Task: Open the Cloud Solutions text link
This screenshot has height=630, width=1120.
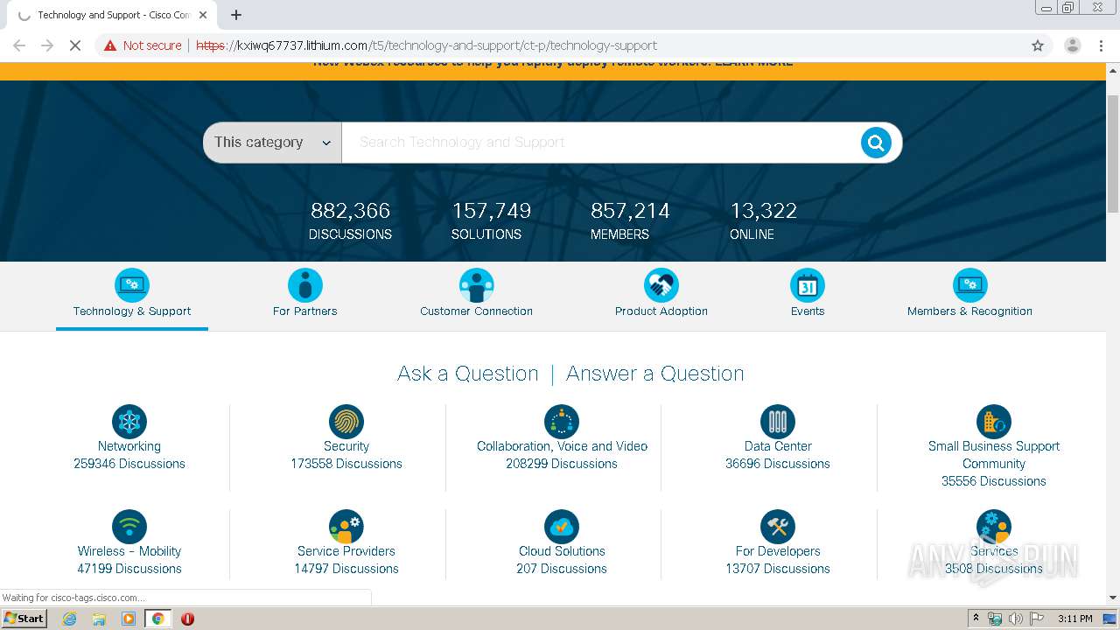Action: point(562,551)
